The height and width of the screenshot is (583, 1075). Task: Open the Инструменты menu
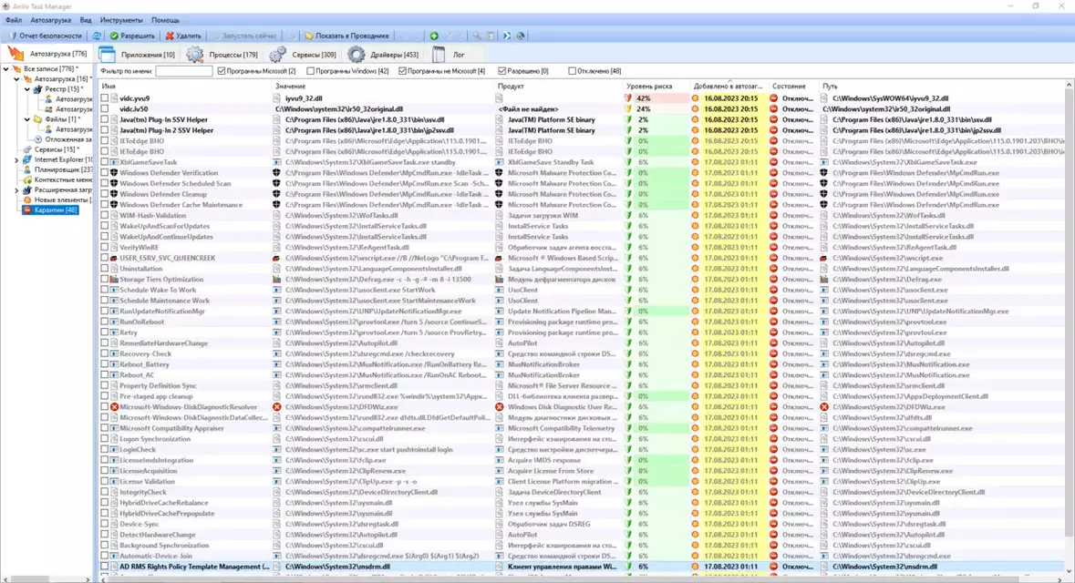point(121,21)
